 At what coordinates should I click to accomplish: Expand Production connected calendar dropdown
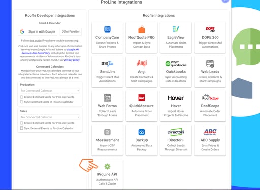coord(50,91)
